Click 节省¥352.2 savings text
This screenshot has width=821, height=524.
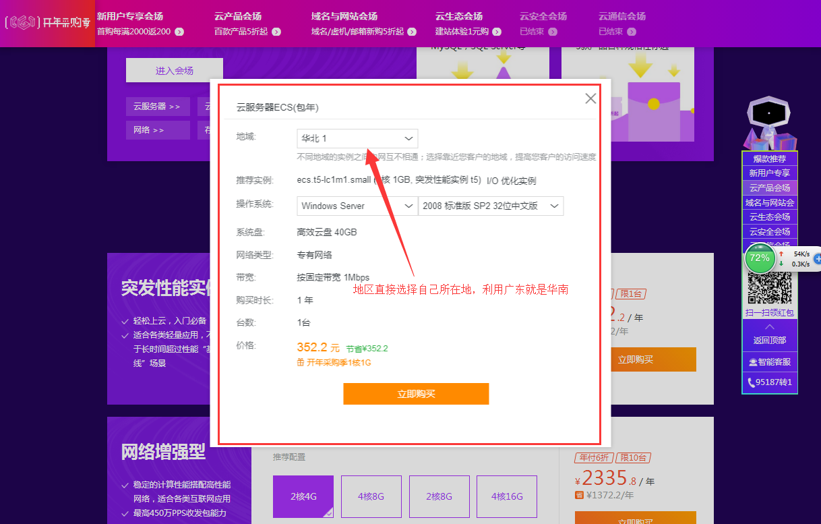click(x=367, y=349)
